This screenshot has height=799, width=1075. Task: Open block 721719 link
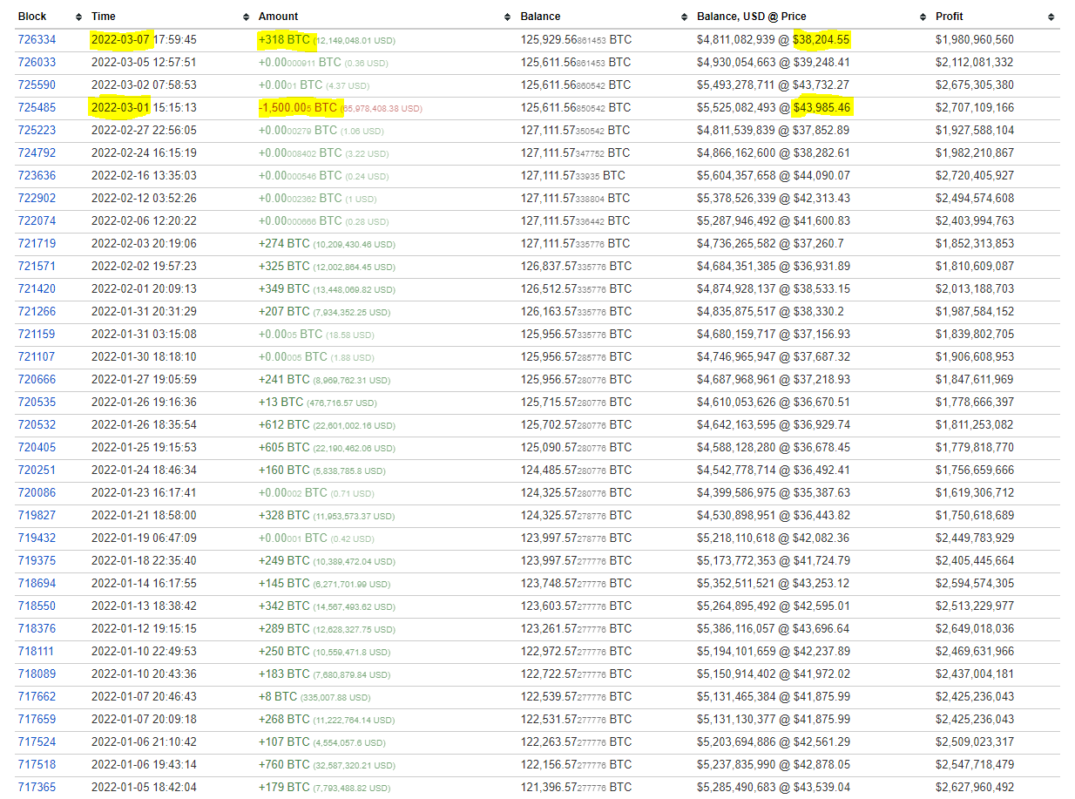click(x=37, y=244)
